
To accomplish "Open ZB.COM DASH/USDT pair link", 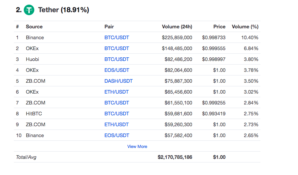I will click(118, 81).
